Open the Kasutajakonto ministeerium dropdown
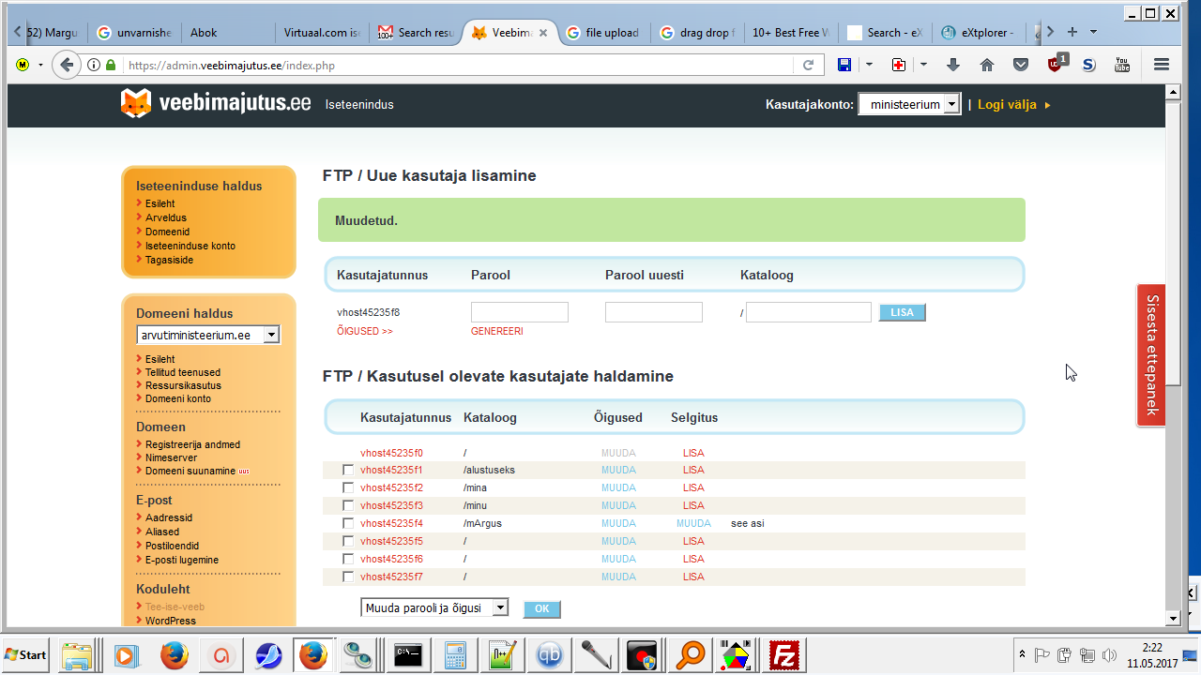The width and height of the screenshot is (1201, 675). coord(909,104)
